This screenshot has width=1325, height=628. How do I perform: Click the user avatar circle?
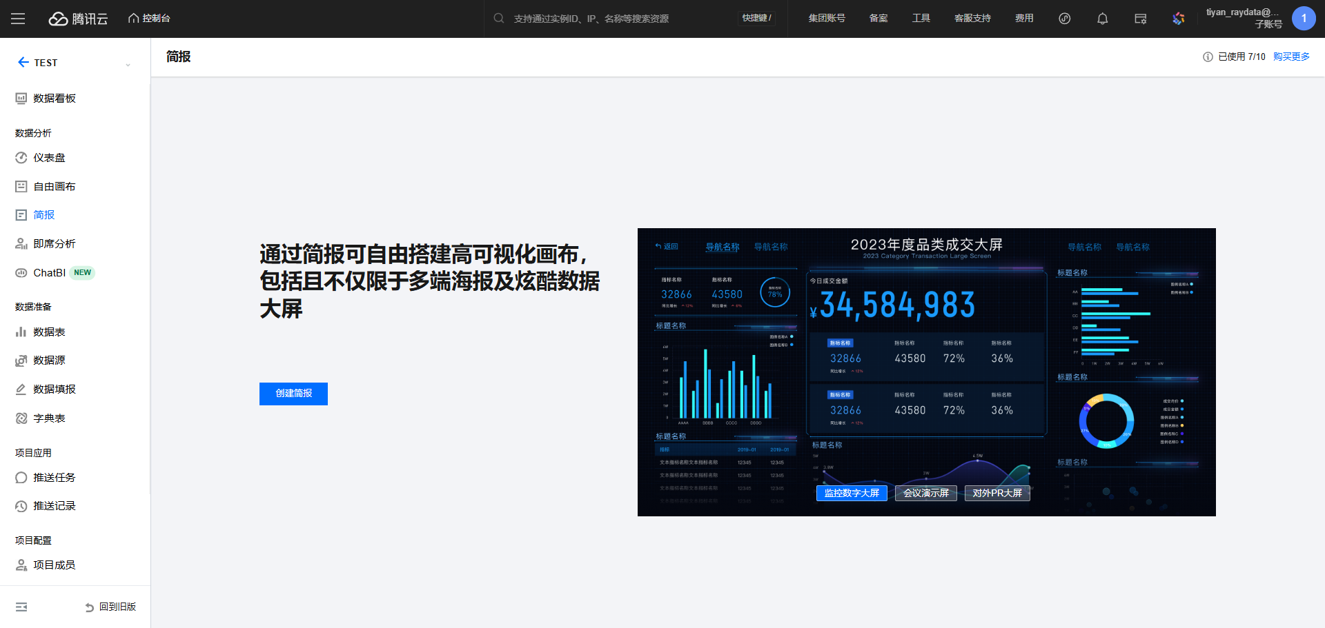click(x=1303, y=19)
